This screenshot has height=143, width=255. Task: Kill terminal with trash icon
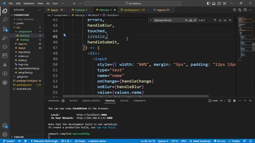coord(234,100)
